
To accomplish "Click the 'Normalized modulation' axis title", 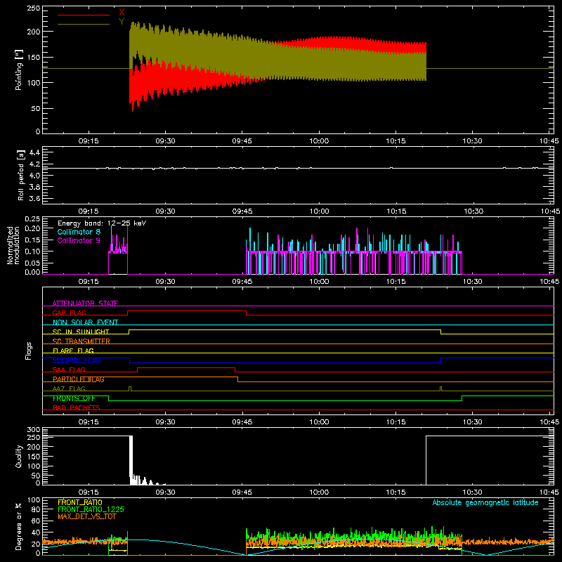I will (x=13, y=245).
